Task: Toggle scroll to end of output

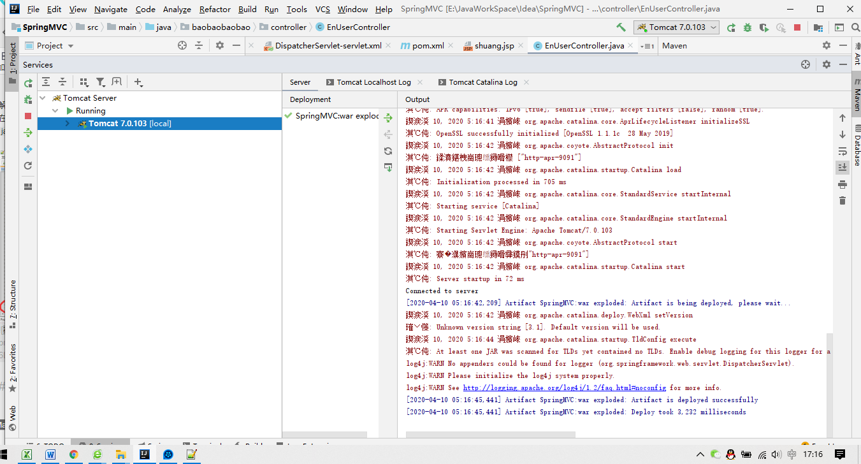Action: (x=843, y=167)
